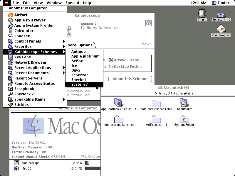Open the View menu
The image size is (235, 176).
38,3
